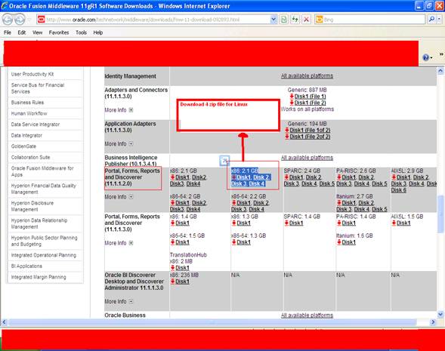Open User Productivity Kit in sidebar
This screenshot has width=445, height=351.
coord(32,74)
